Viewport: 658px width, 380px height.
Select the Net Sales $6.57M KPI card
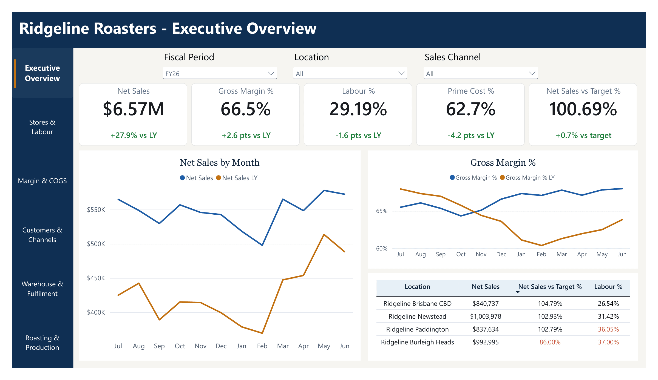point(133,114)
